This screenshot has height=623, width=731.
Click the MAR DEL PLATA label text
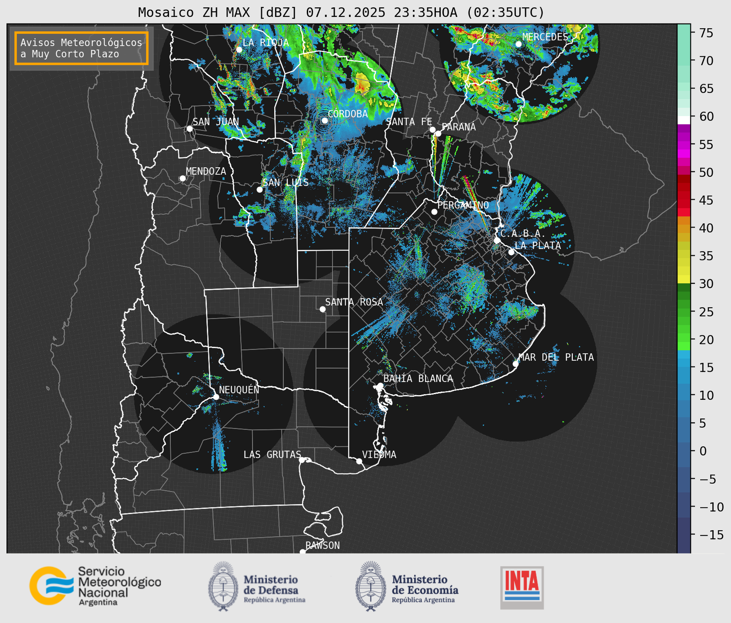(556, 357)
